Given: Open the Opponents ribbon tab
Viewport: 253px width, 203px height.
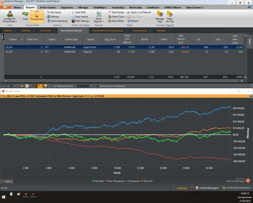Looking at the screenshot, I should point(67,8).
